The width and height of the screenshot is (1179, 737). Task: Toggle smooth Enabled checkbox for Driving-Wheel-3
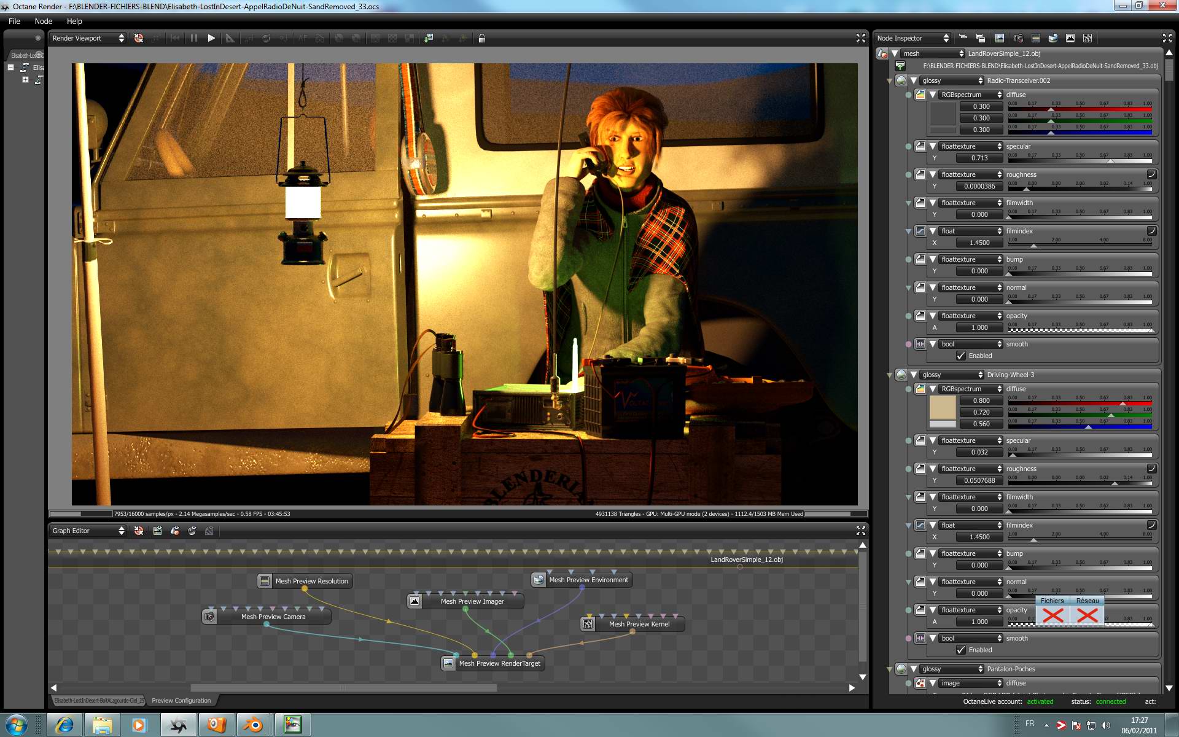click(x=961, y=650)
